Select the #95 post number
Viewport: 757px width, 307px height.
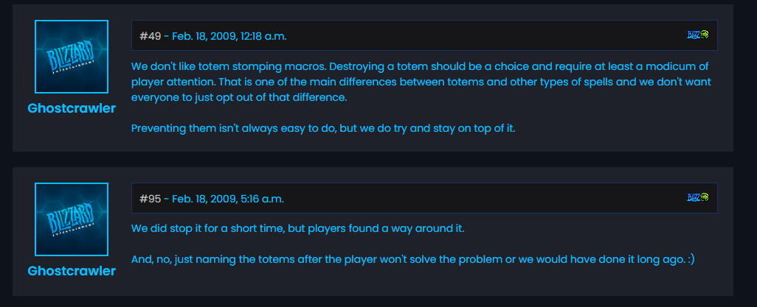tap(150, 199)
